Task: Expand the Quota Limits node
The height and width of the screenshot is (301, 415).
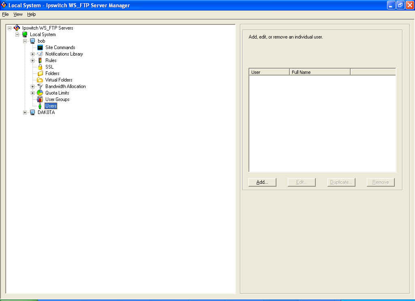Action: 32,93
